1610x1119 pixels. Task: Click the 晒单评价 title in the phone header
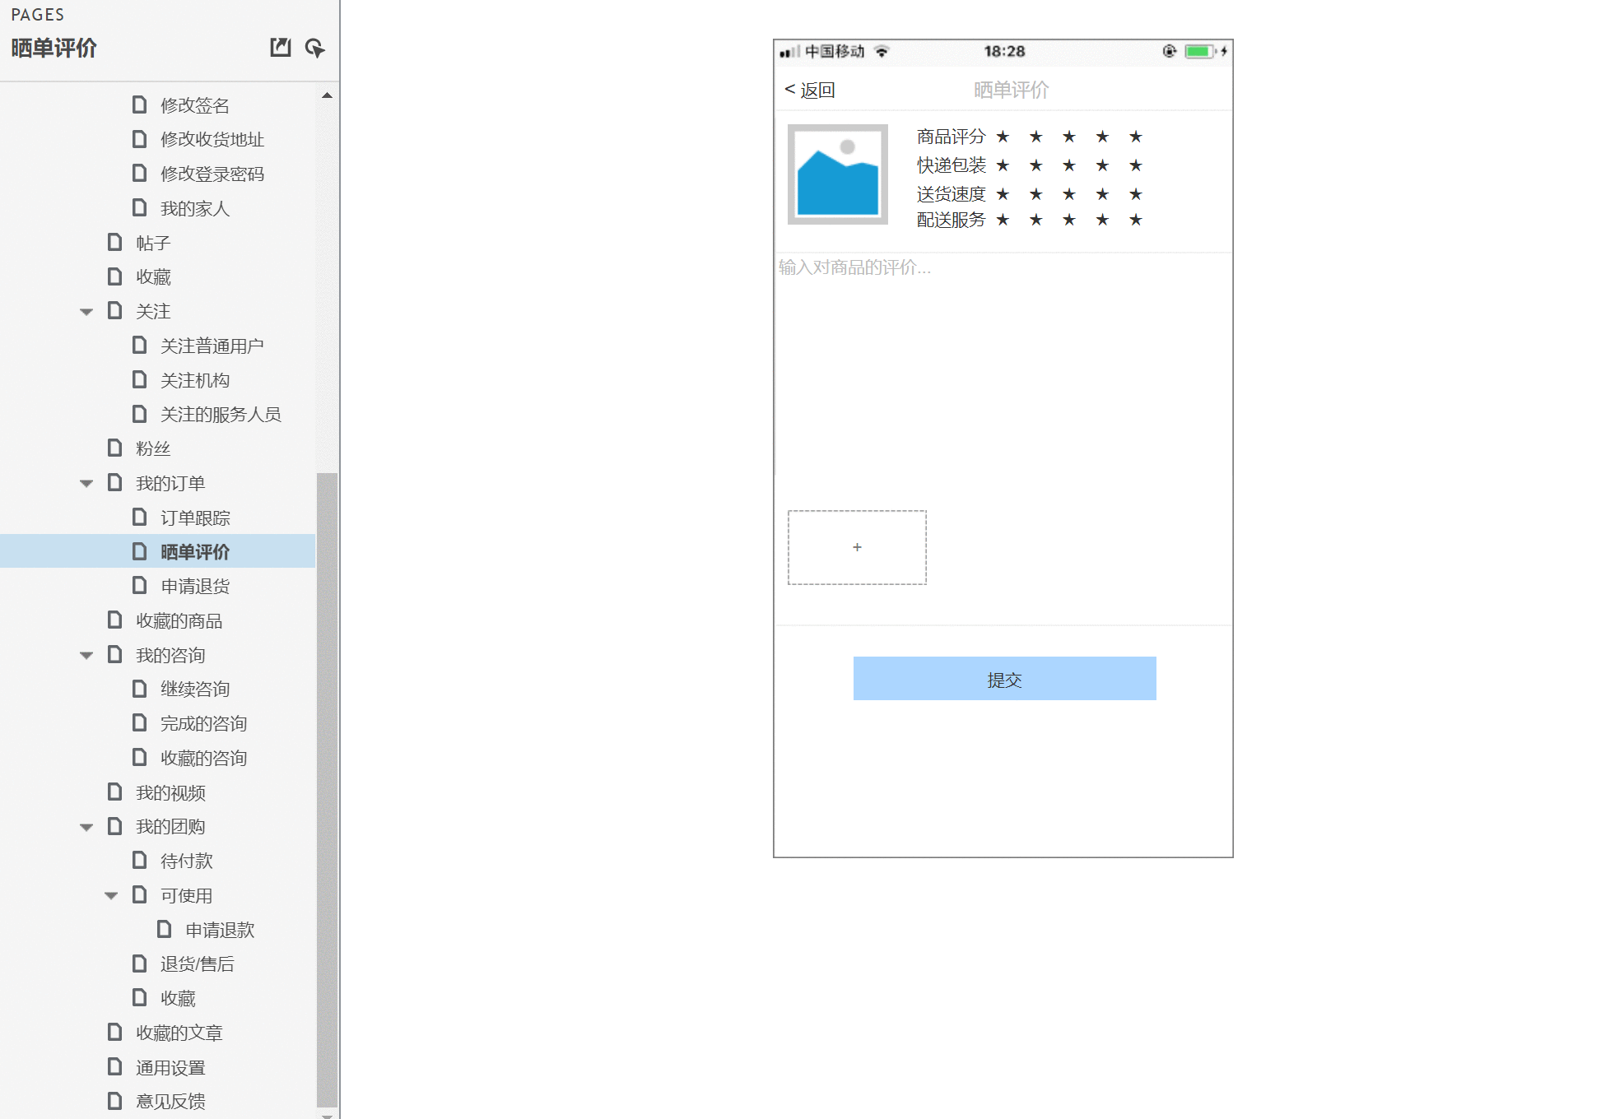(1011, 90)
